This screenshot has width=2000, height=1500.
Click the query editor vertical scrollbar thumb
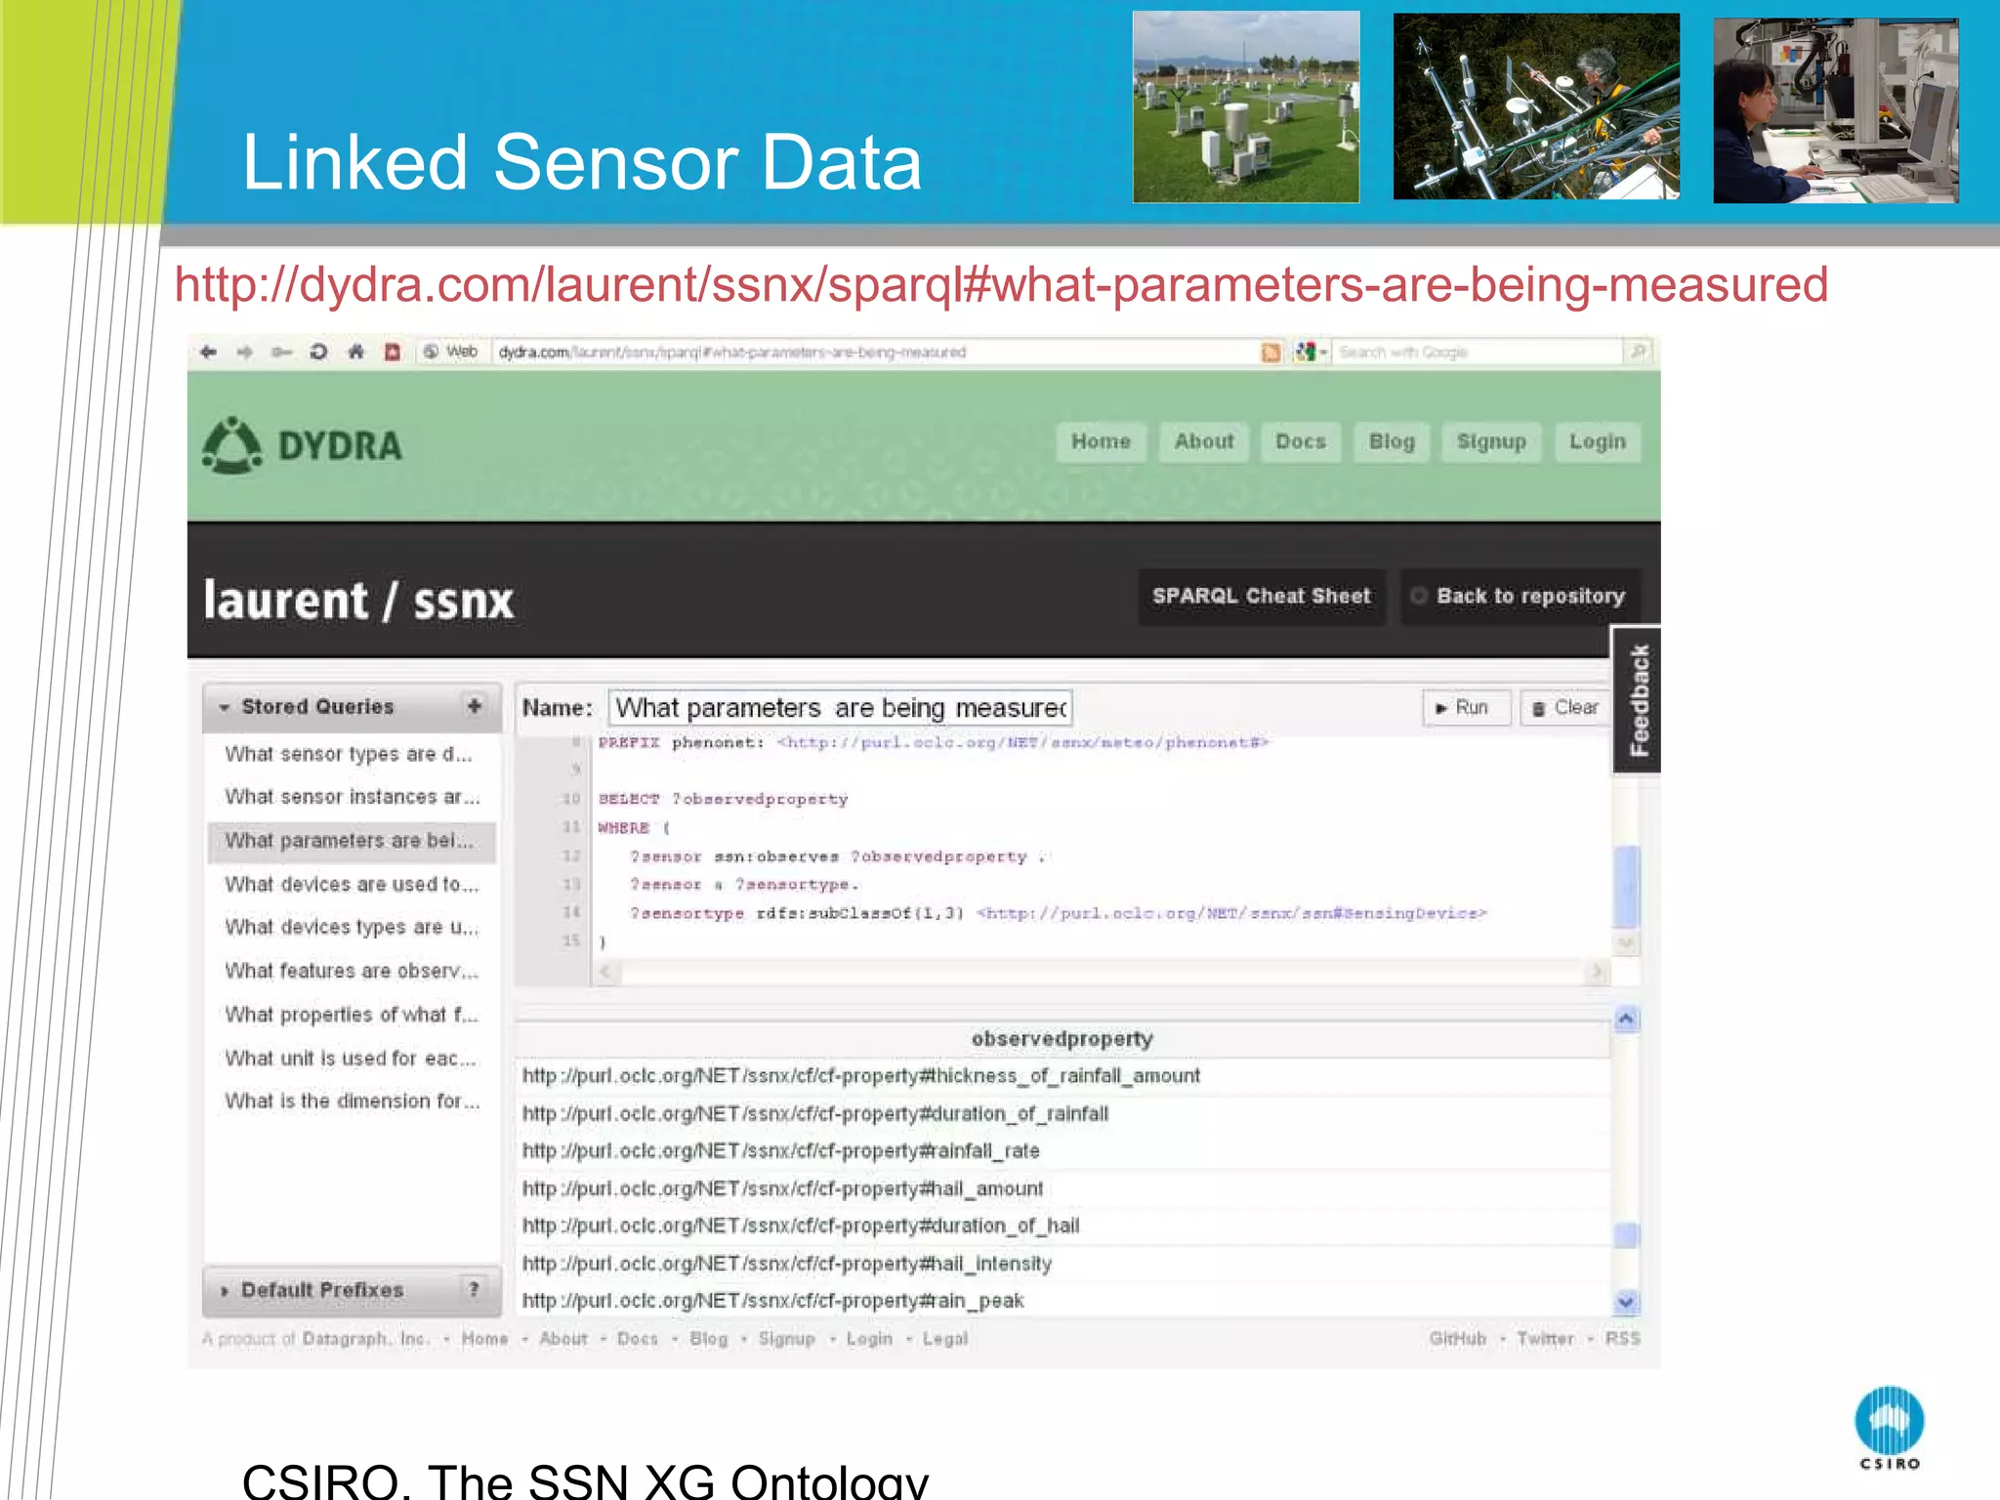(1626, 886)
